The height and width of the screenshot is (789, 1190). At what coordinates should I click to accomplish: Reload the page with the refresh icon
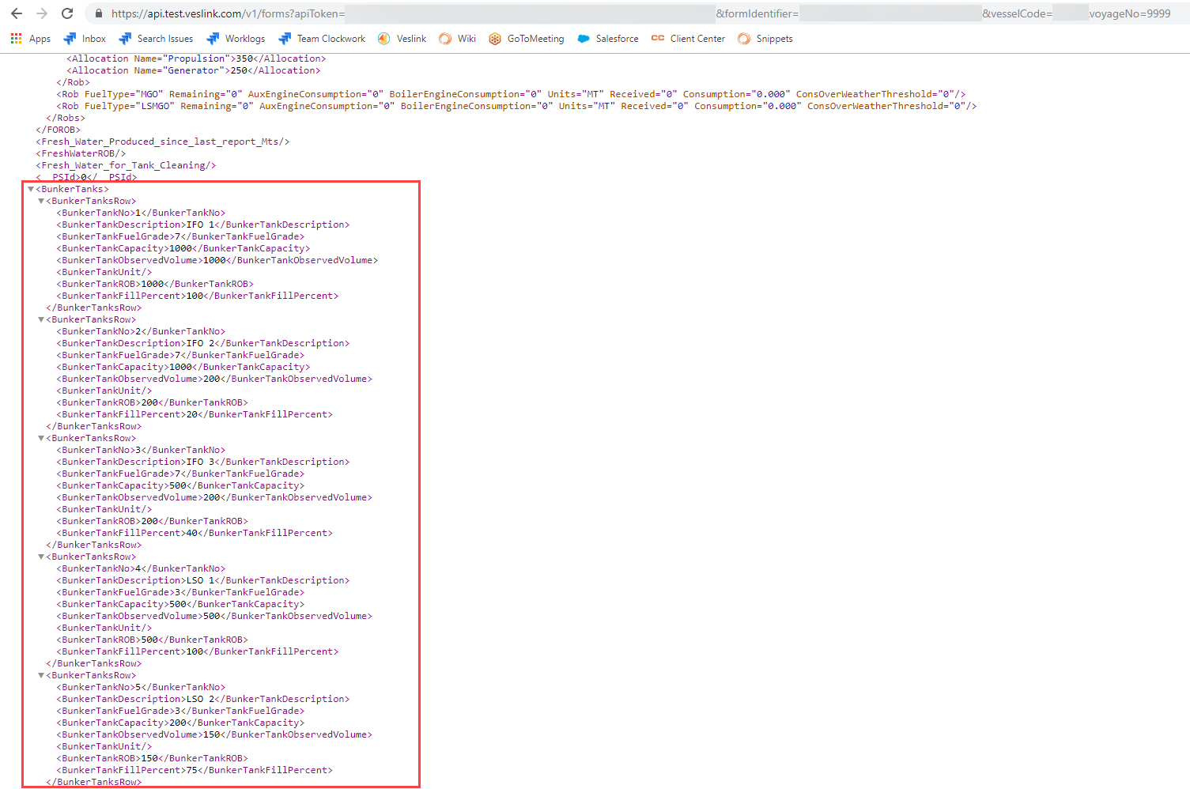[66, 13]
